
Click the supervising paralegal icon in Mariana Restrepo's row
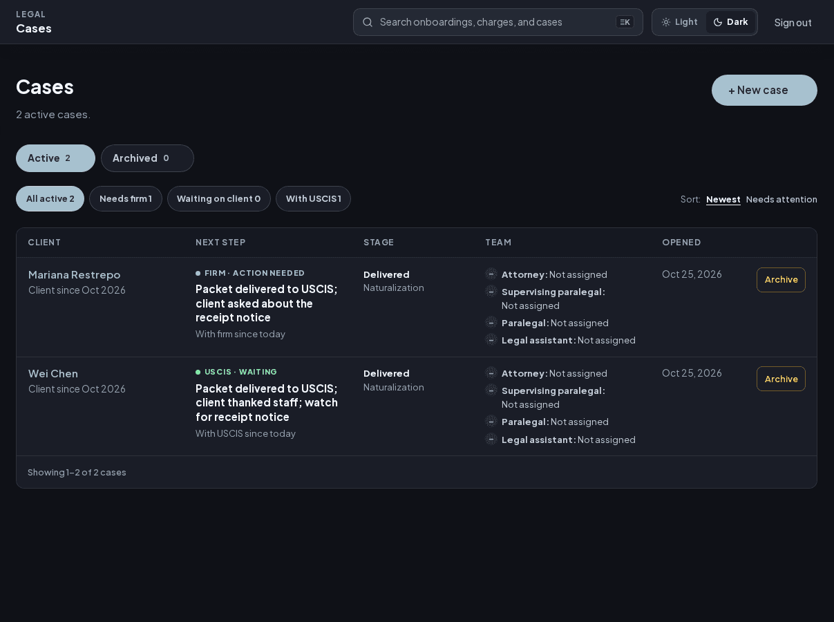pyautogui.click(x=491, y=292)
